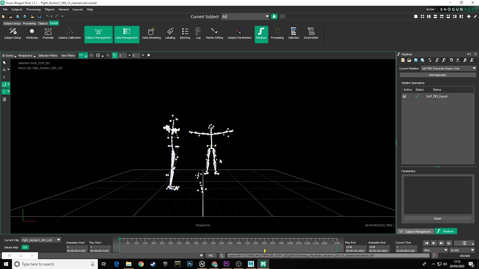Click the Add Operation button
The width and height of the screenshot is (479, 269).
437,75
